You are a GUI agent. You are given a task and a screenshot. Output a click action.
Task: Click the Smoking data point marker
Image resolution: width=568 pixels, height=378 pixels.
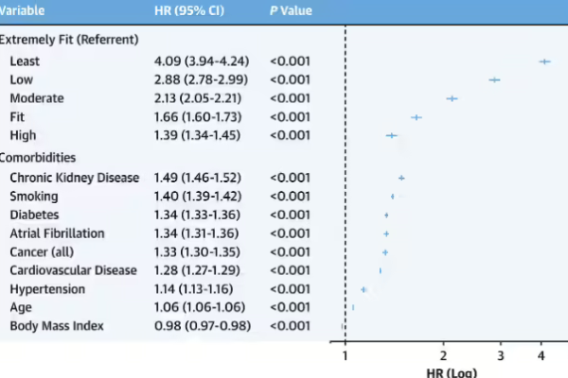click(x=393, y=197)
